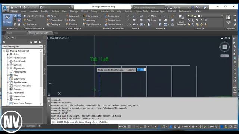
Task: Click the Sample Lines tool
Action: (x=112, y=20)
